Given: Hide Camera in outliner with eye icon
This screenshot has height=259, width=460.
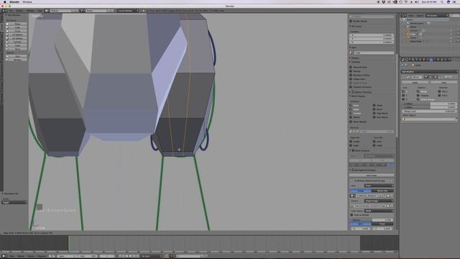Looking at the screenshot, I should click(x=451, y=30).
